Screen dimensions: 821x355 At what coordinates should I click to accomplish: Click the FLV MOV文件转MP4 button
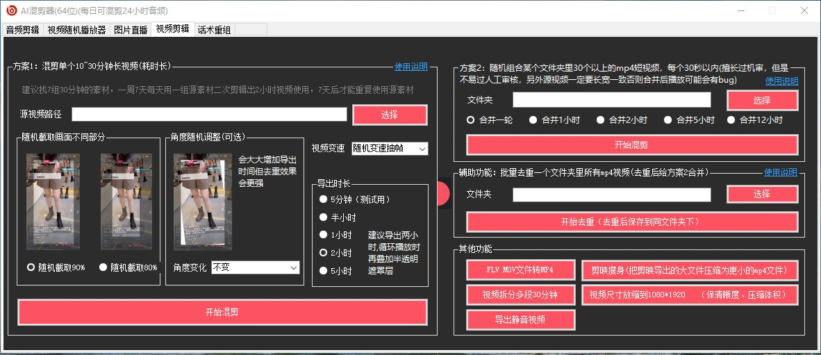tap(521, 270)
